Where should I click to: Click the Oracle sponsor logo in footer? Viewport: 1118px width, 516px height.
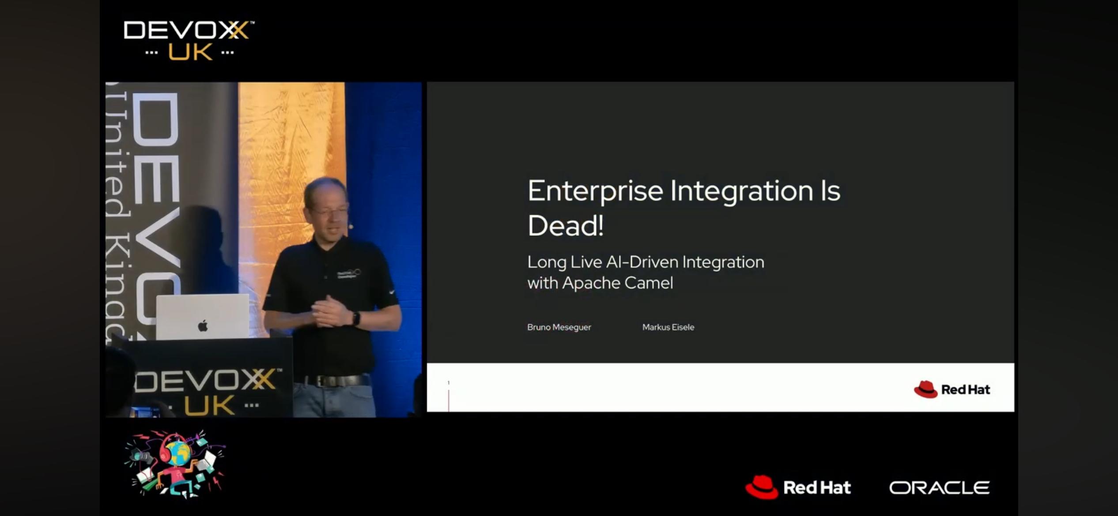pos(939,488)
